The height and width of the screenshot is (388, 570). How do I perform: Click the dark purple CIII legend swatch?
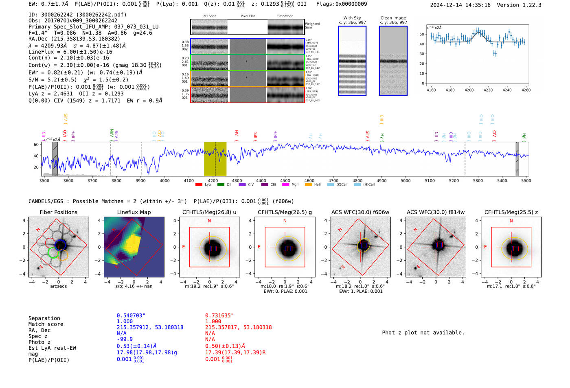click(x=265, y=184)
